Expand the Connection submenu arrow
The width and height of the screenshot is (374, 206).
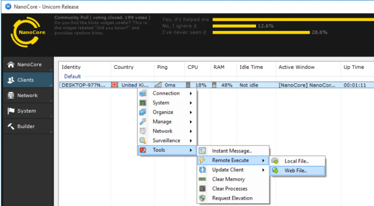tap(191, 93)
